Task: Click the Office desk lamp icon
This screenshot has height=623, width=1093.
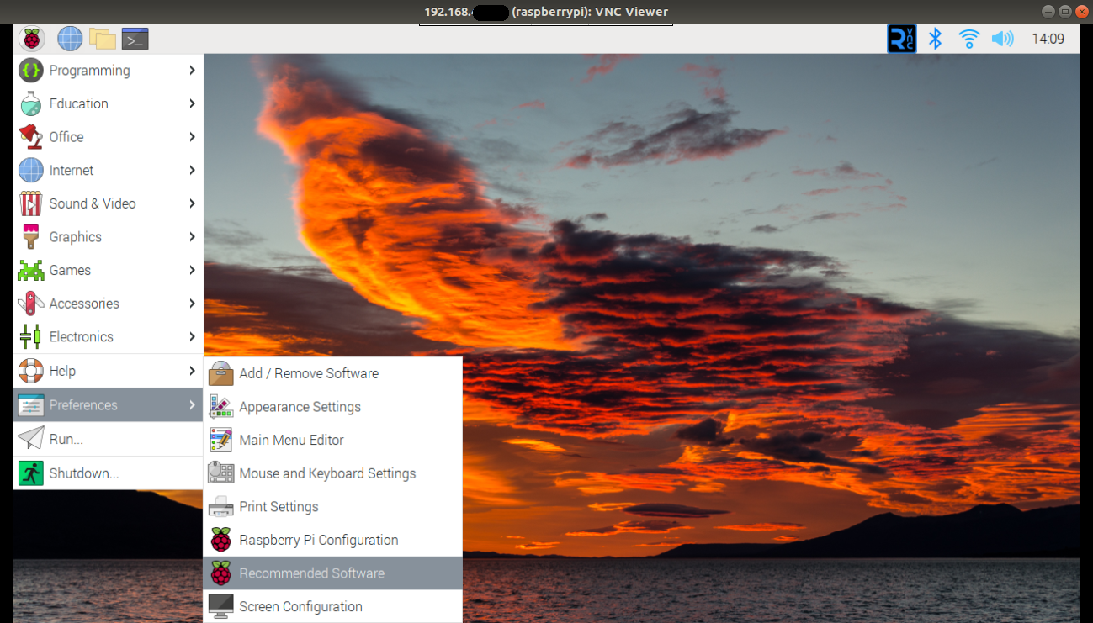Action: click(x=31, y=137)
